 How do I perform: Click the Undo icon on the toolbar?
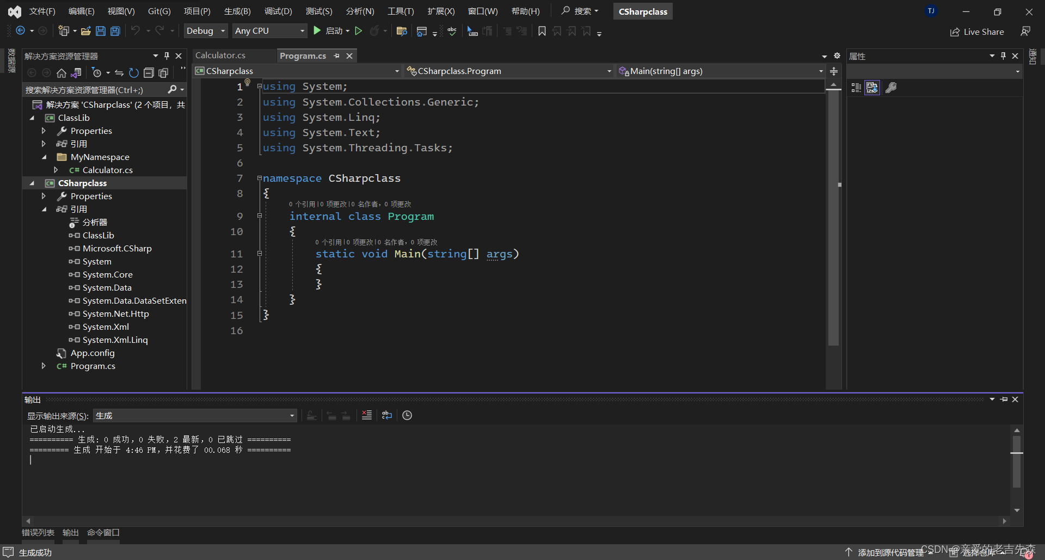(136, 31)
